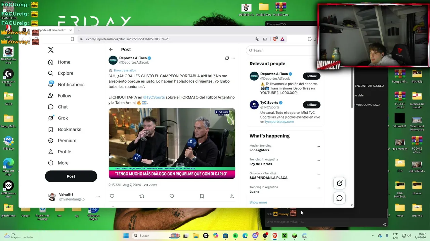The height and width of the screenshot is (241, 430).
Task: Open Premium in the X sidebar
Action: click(x=62, y=141)
